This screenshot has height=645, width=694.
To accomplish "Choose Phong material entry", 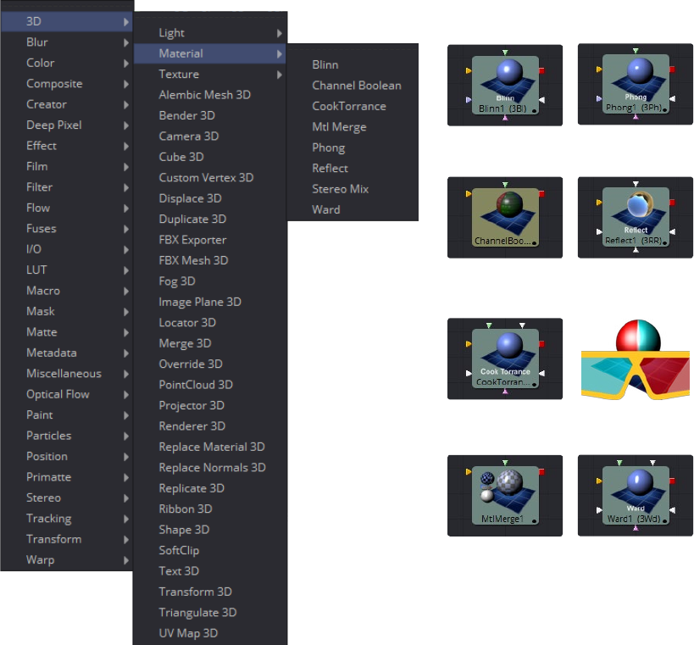I will (329, 147).
